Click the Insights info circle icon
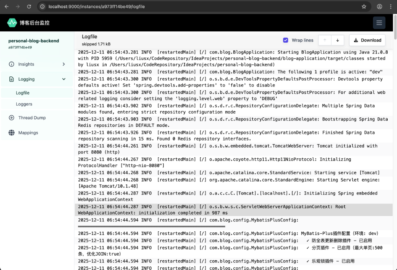 tap(11, 64)
